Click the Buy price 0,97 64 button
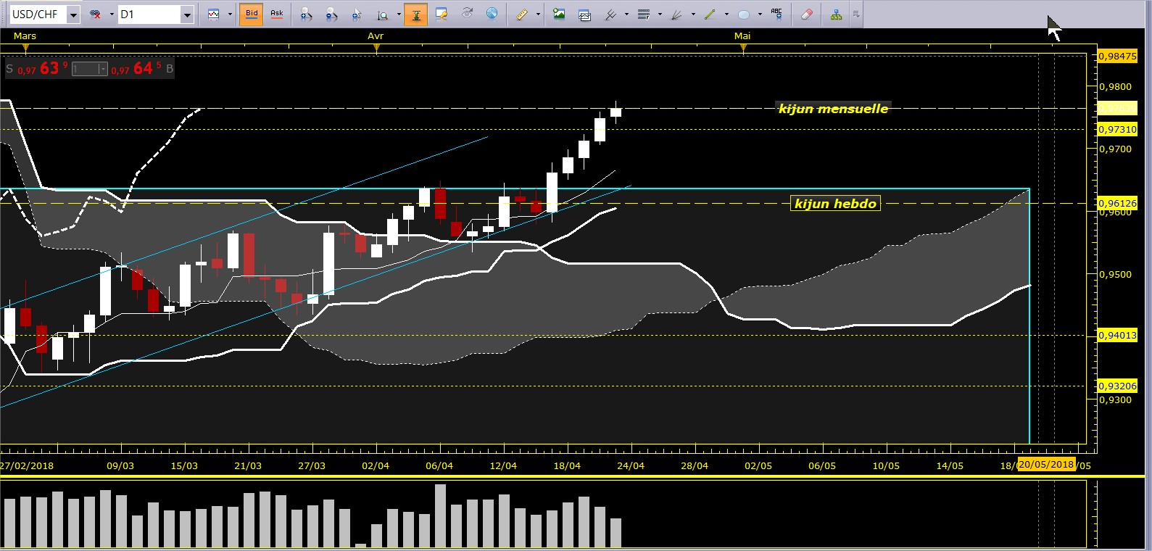 [141, 69]
